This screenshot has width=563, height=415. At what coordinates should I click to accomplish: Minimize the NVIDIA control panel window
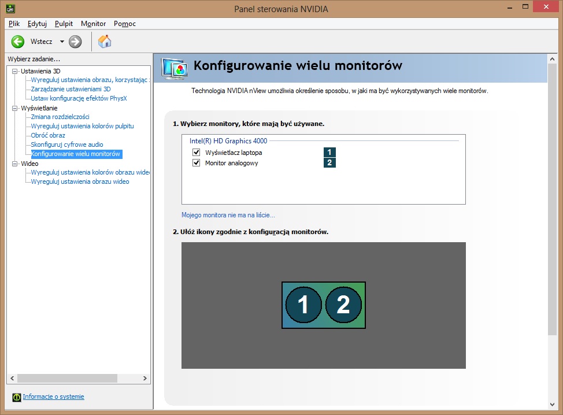pyautogui.click(x=509, y=7)
